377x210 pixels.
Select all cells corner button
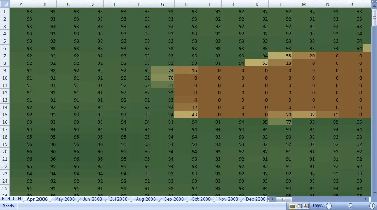click(4, 4)
